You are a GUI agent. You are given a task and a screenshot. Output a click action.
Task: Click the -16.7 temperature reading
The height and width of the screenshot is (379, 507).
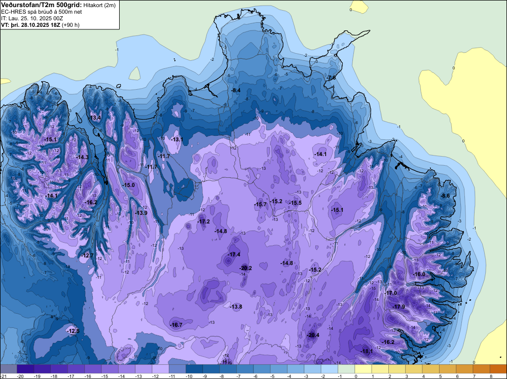click(x=176, y=325)
